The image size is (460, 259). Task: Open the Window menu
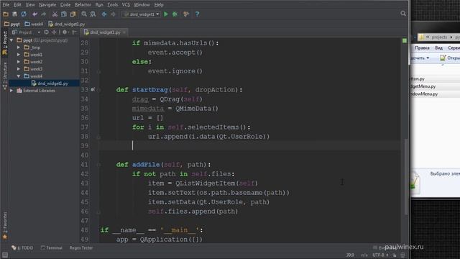coord(142,5)
